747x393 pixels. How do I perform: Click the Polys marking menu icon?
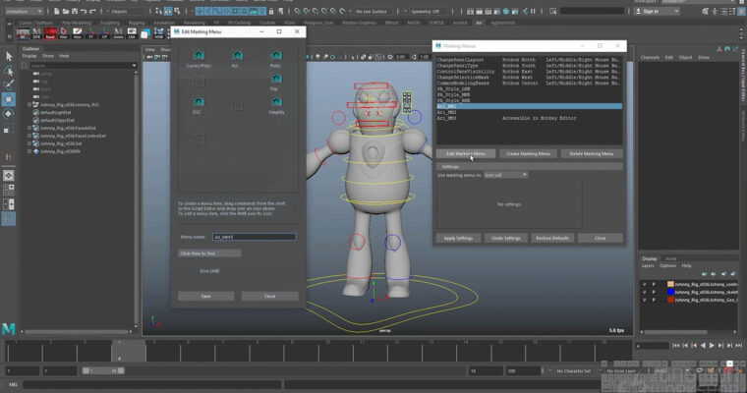click(x=276, y=55)
